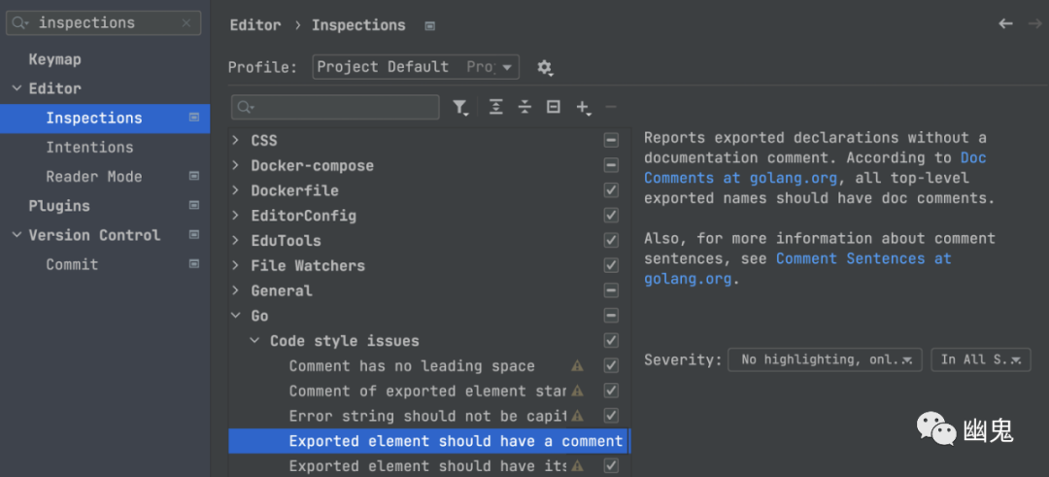Viewport: 1049px width, 477px height.
Task: Click the add inspection plus icon
Action: pyautogui.click(x=583, y=107)
